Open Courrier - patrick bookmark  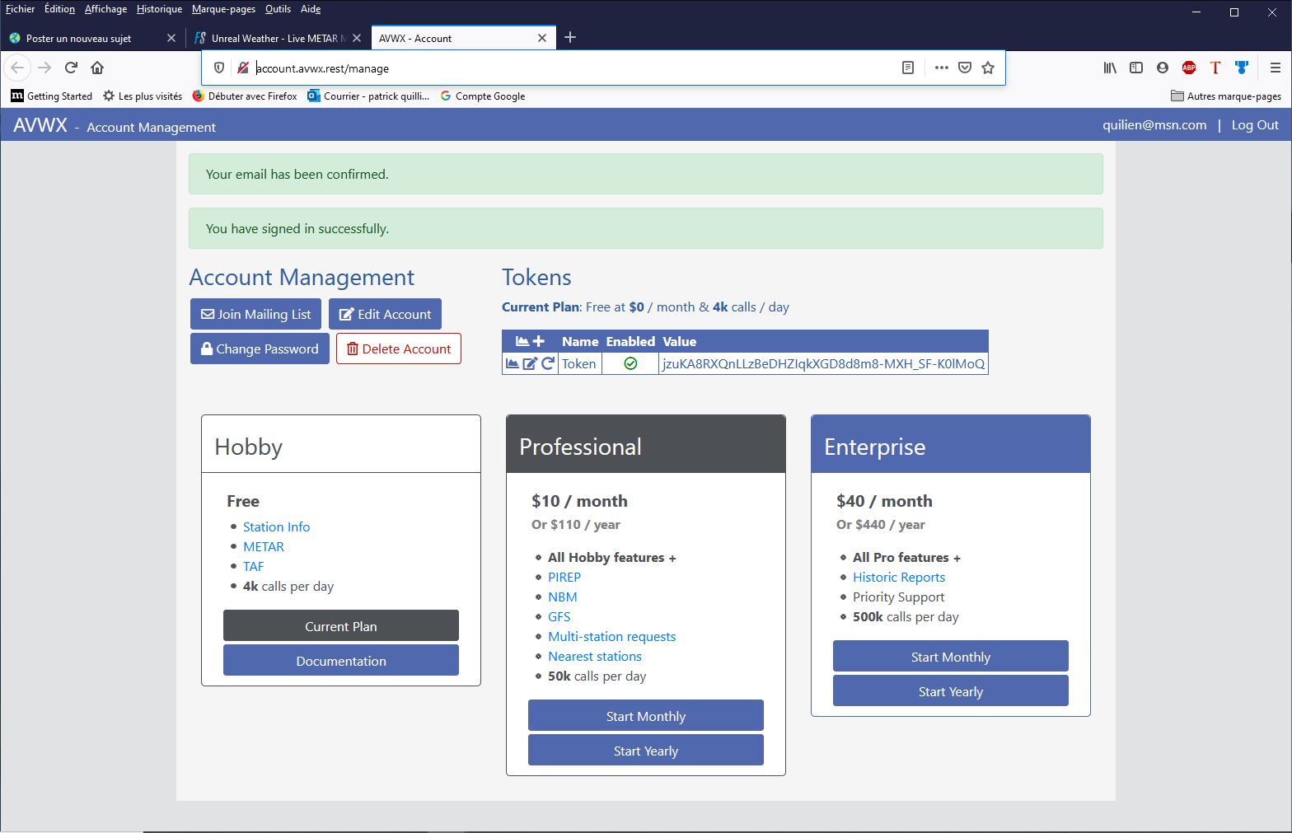368,96
